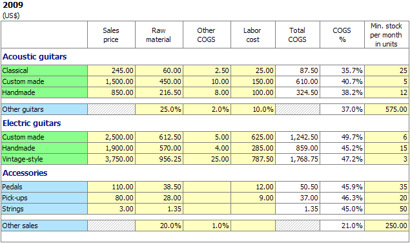Image resolution: width=410 pixels, height=243 pixels.
Task: Select Strings raw material 1.35
Action: (159, 209)
